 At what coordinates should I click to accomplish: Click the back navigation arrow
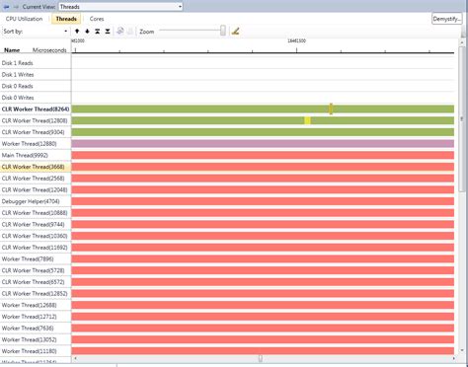coord(6,7)
